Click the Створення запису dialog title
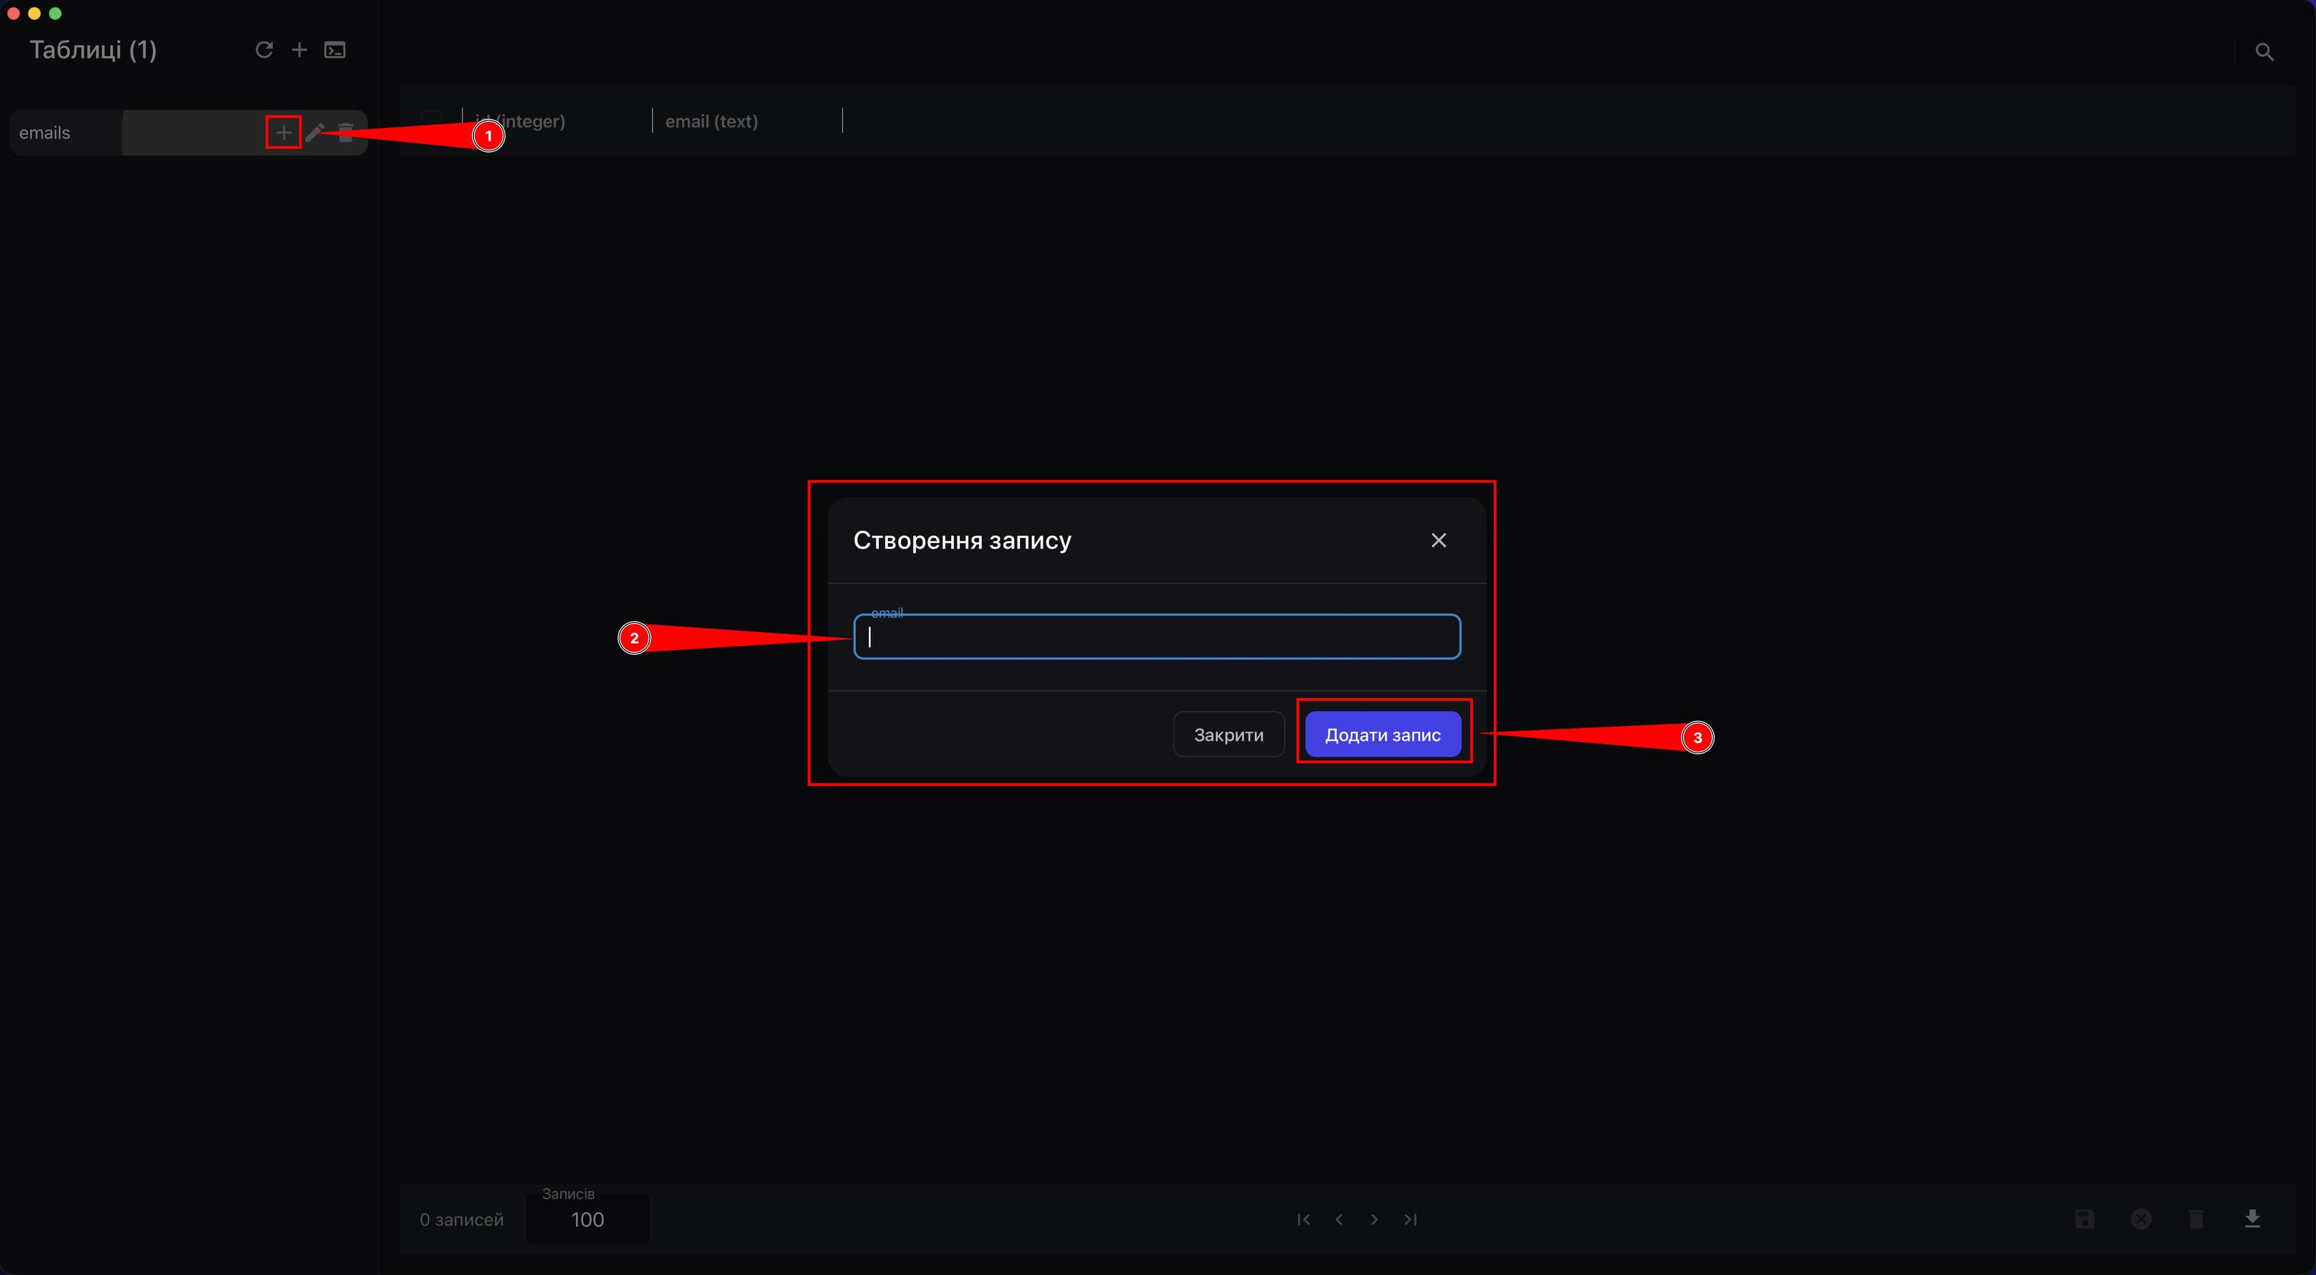 (962, 540)
